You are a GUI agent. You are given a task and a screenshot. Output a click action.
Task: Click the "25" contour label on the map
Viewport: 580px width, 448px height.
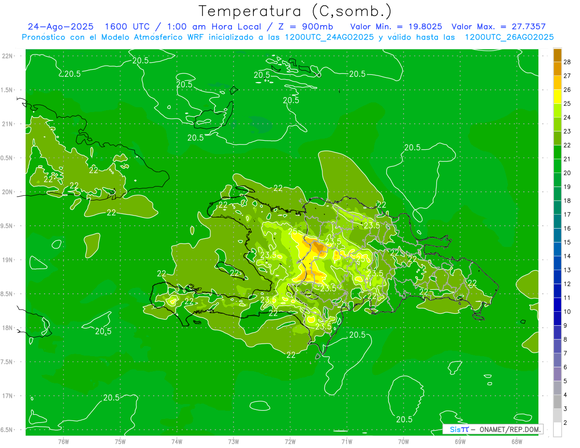292,231
